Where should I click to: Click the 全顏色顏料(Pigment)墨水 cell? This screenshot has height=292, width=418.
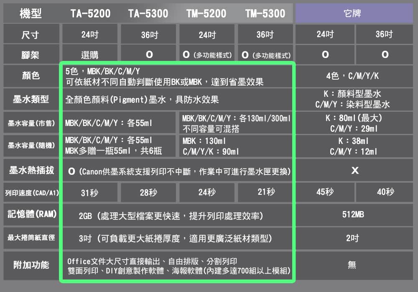tap(177, 99)
